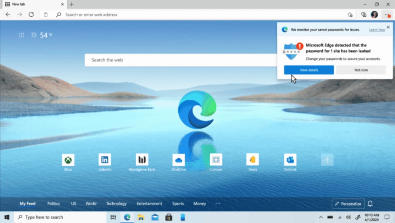The height and width of the screenshot is (223, 395).
Task: Click the address bar field
Action: tap(198, 14)
